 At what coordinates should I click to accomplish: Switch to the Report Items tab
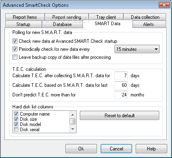pyautogui.click(x=25, y=17)
